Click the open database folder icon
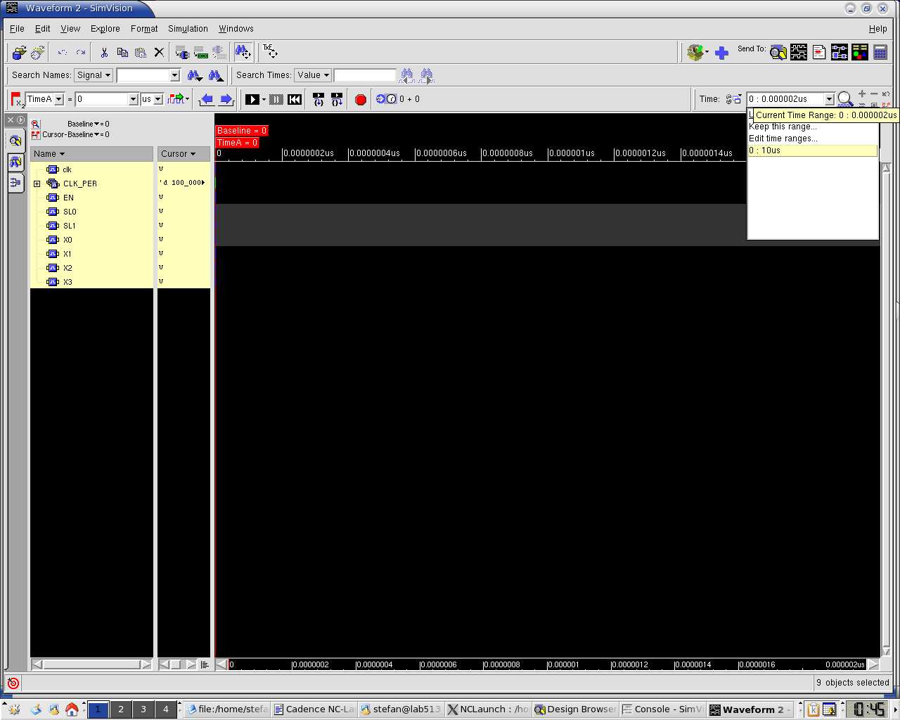This screenshot has width=900, height=720. coord(20,52)
